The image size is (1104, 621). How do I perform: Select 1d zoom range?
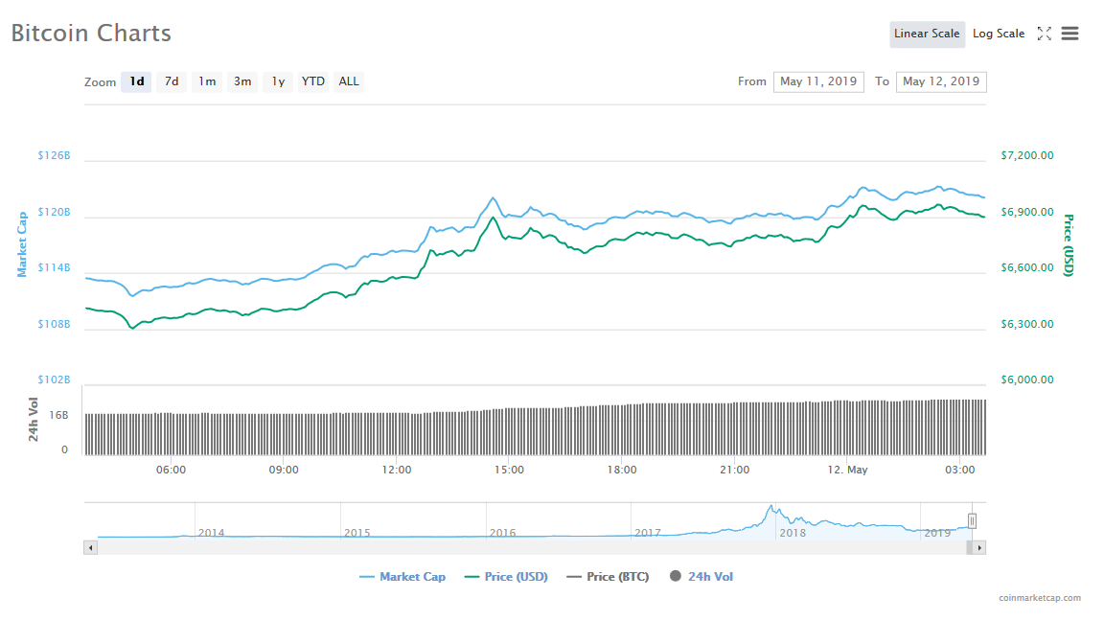click(137, 81)
